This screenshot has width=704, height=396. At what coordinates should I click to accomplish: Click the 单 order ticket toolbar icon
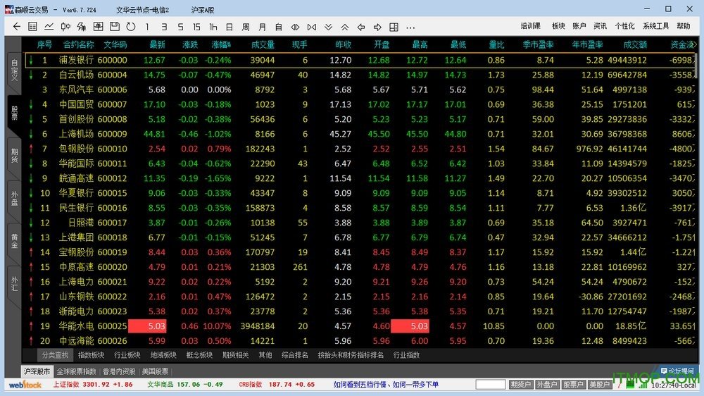(x=98, y=27)
